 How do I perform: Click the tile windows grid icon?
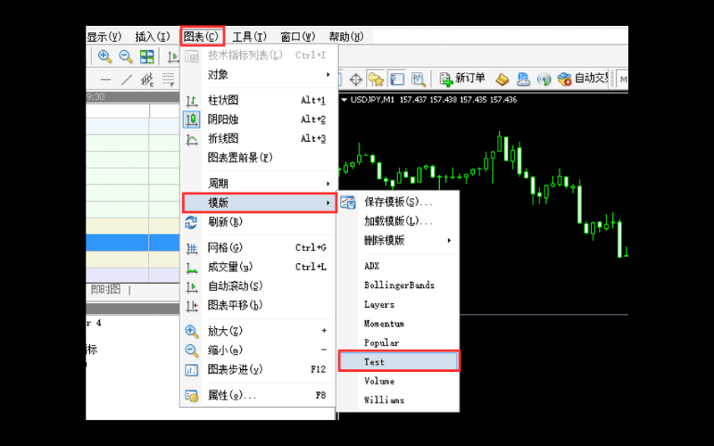click(x=146, y=56)
